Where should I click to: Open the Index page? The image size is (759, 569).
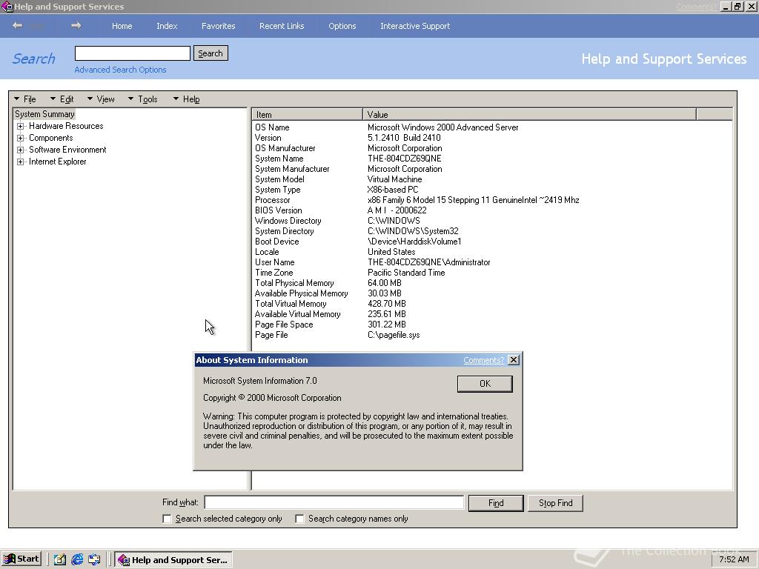pos(167,26)
